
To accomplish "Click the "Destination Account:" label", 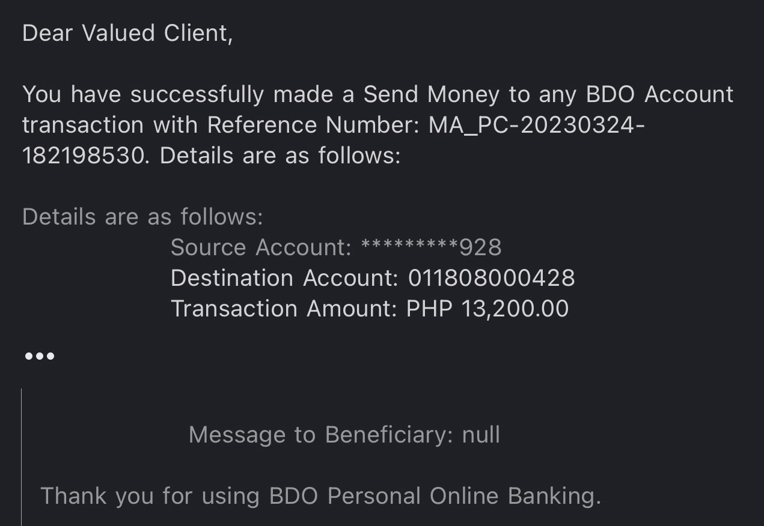I will [284, 278].
